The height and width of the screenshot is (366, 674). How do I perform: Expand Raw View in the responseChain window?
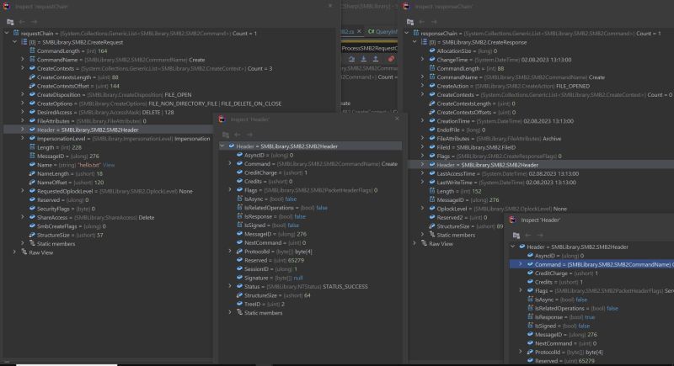pyautogui.click(x=415, y=243)
